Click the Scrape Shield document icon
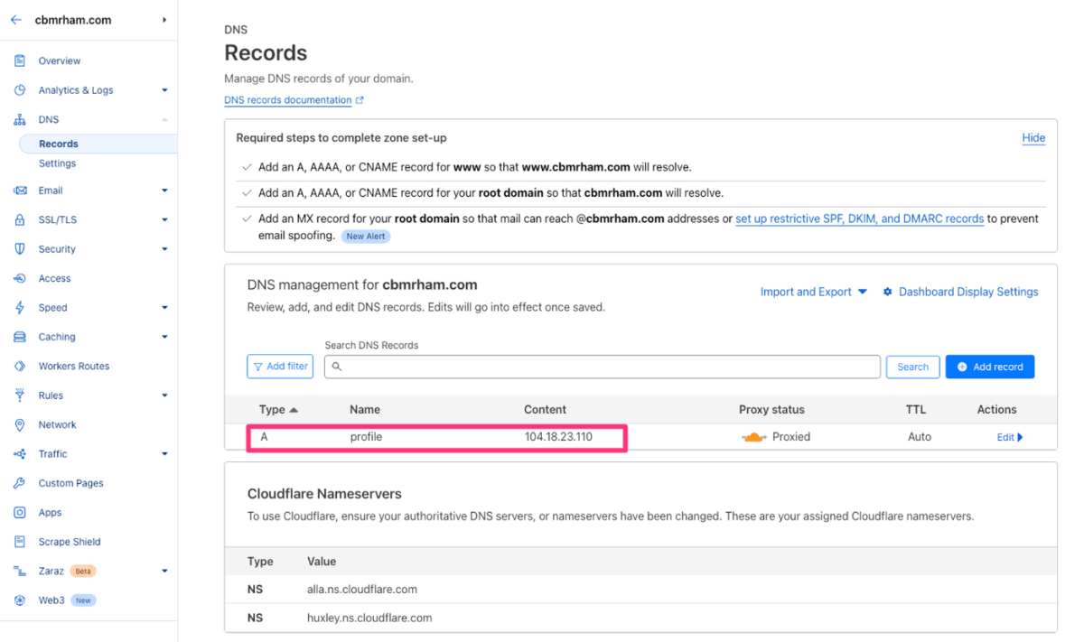 pyautogui.click(x=20, y=542)
